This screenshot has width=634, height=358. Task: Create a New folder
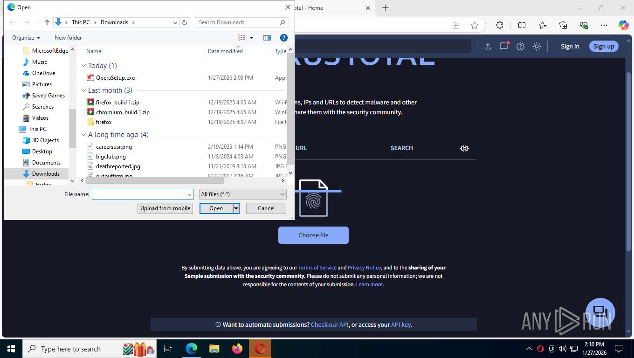pyautogui.click(x=68, y=38)
